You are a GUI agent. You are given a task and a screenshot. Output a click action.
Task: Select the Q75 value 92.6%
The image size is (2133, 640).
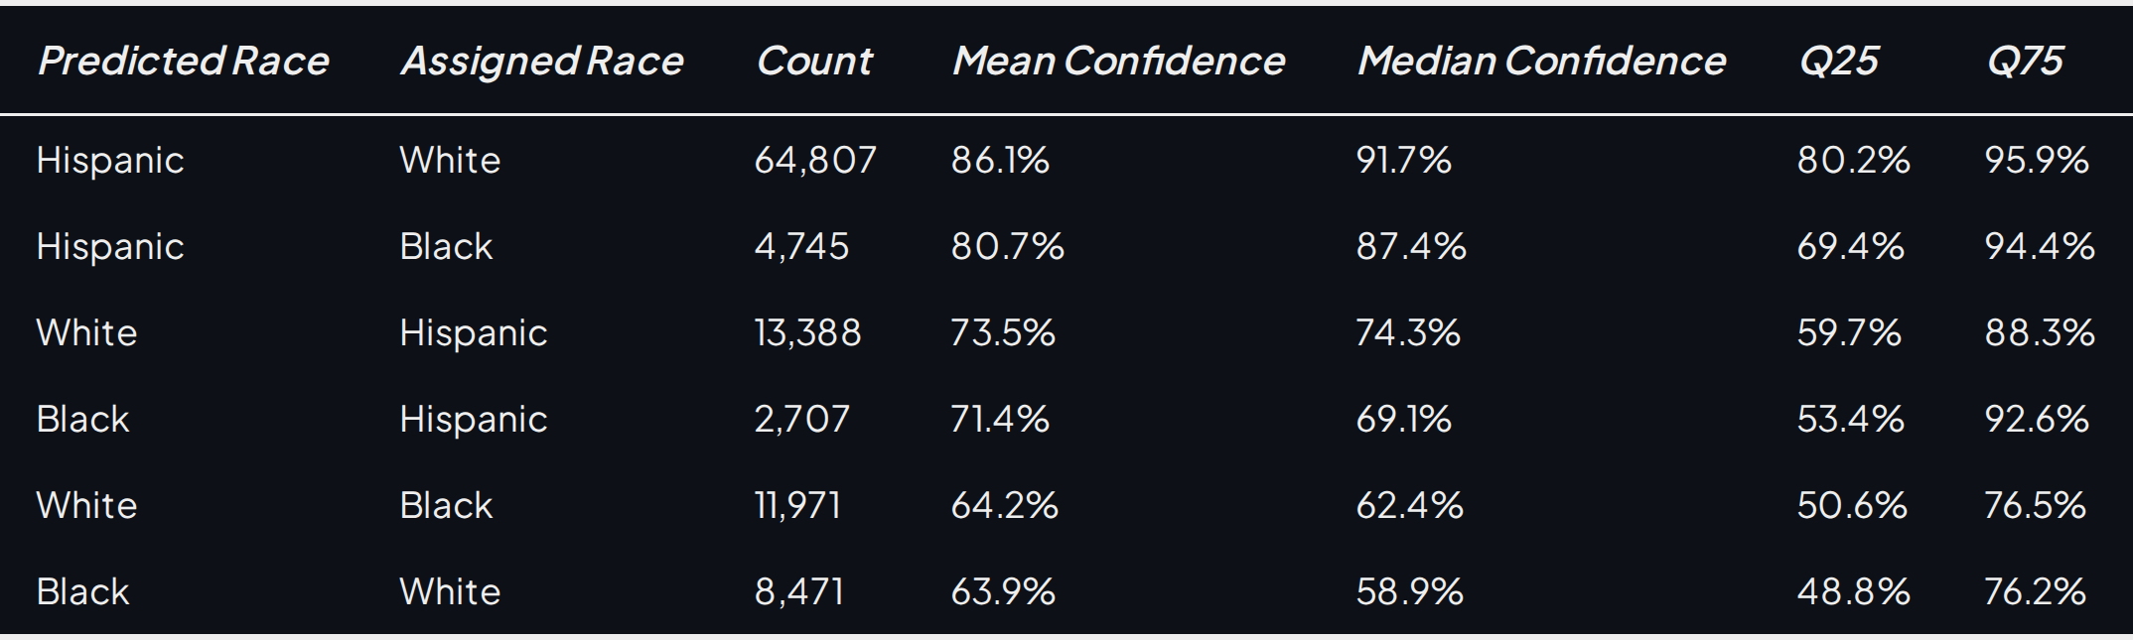[x=2037, y=419]
